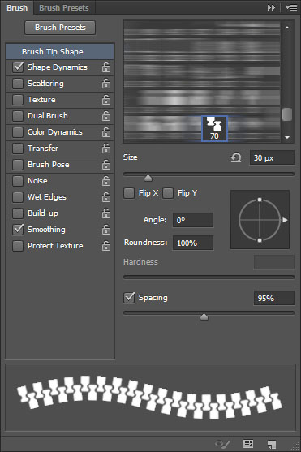Click the lock icon next to Transfer
This screenshot has height=452, width=301.
106,149
